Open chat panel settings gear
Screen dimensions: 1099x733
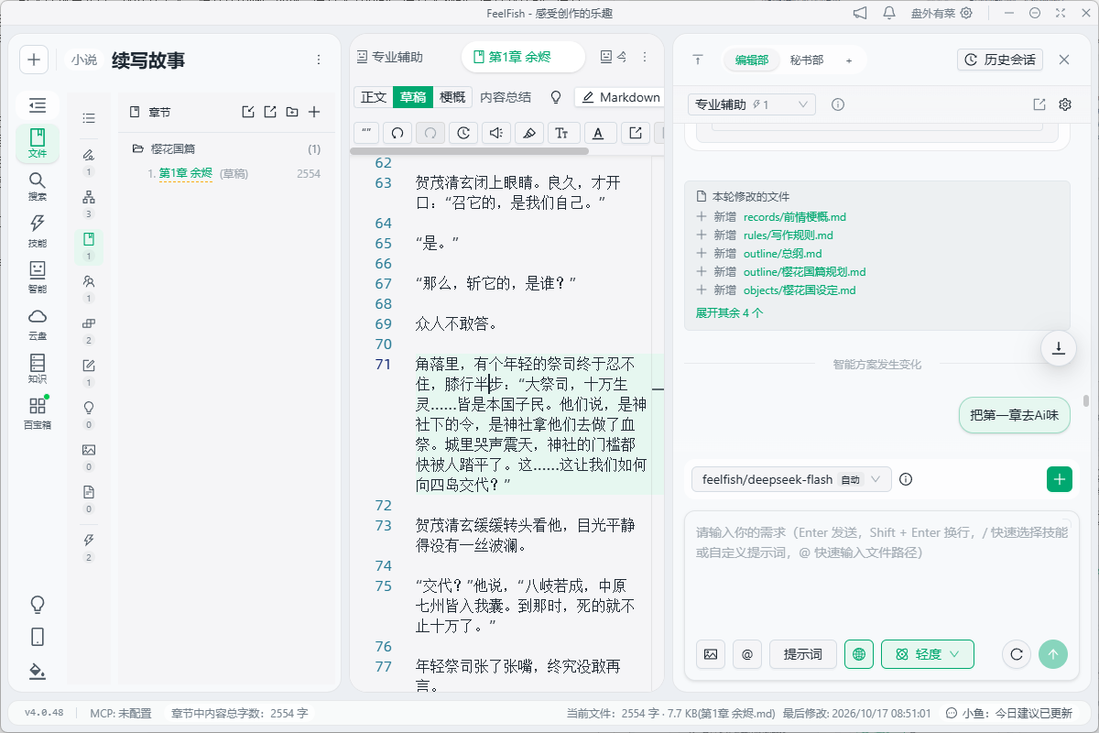pyautogui.click(x=1065, y=104)
